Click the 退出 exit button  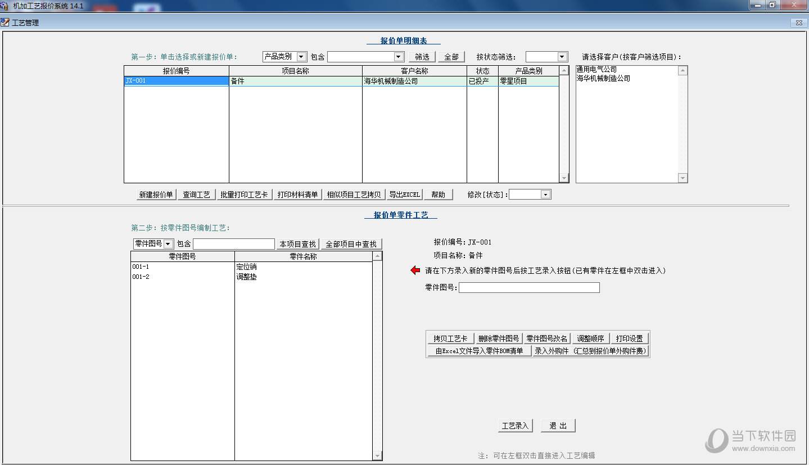pyautogui.click(x=558, y=426)
